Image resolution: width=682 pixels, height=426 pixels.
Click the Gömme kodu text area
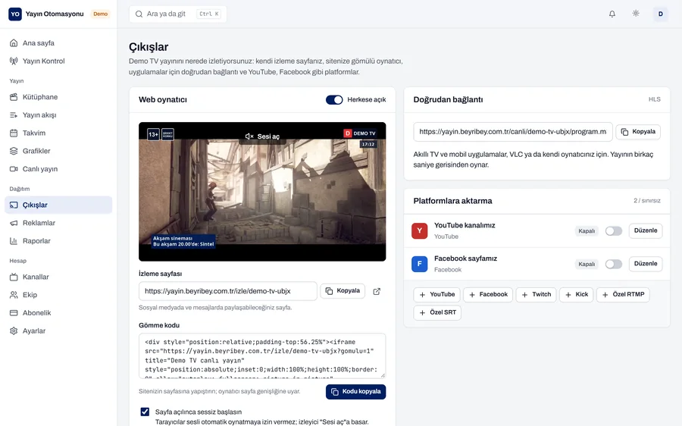262,356
